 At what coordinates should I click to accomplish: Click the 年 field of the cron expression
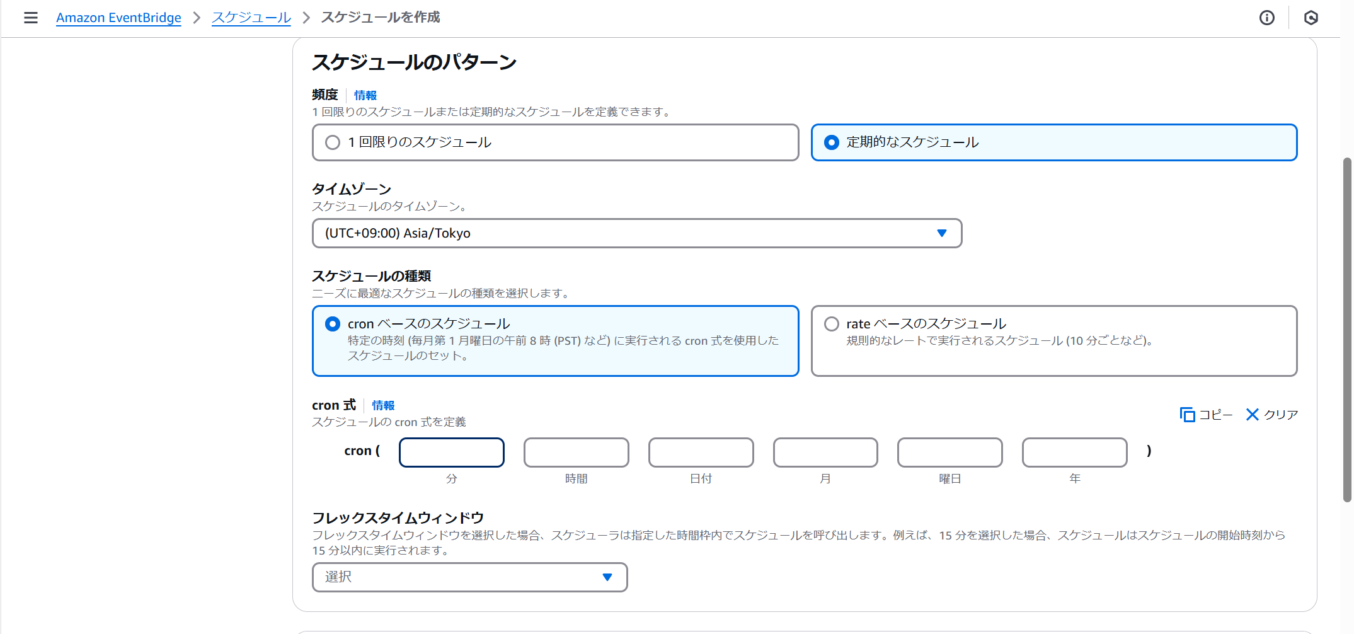1074,452
